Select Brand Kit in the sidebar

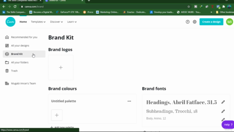[x=24, y=54]
